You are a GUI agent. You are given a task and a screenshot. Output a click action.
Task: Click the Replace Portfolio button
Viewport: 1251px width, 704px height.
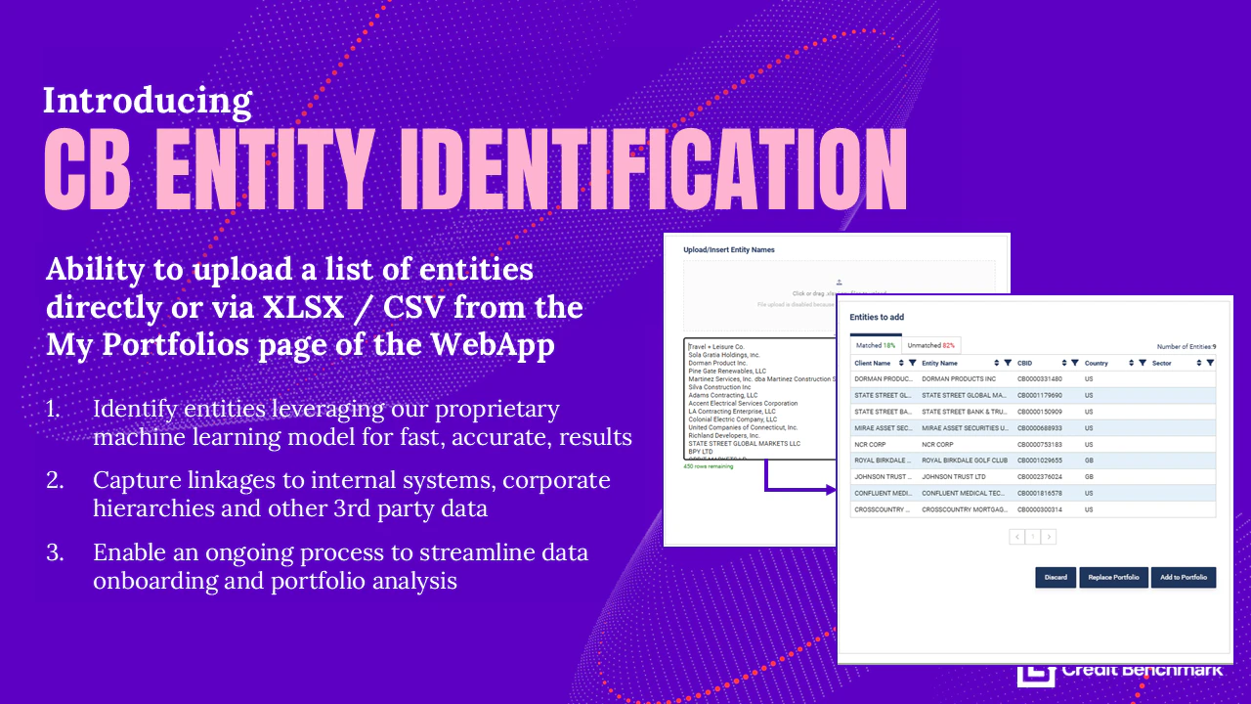tap(1114, 577)
